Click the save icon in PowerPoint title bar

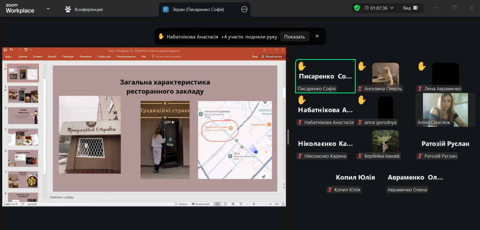tap(5, 50)
